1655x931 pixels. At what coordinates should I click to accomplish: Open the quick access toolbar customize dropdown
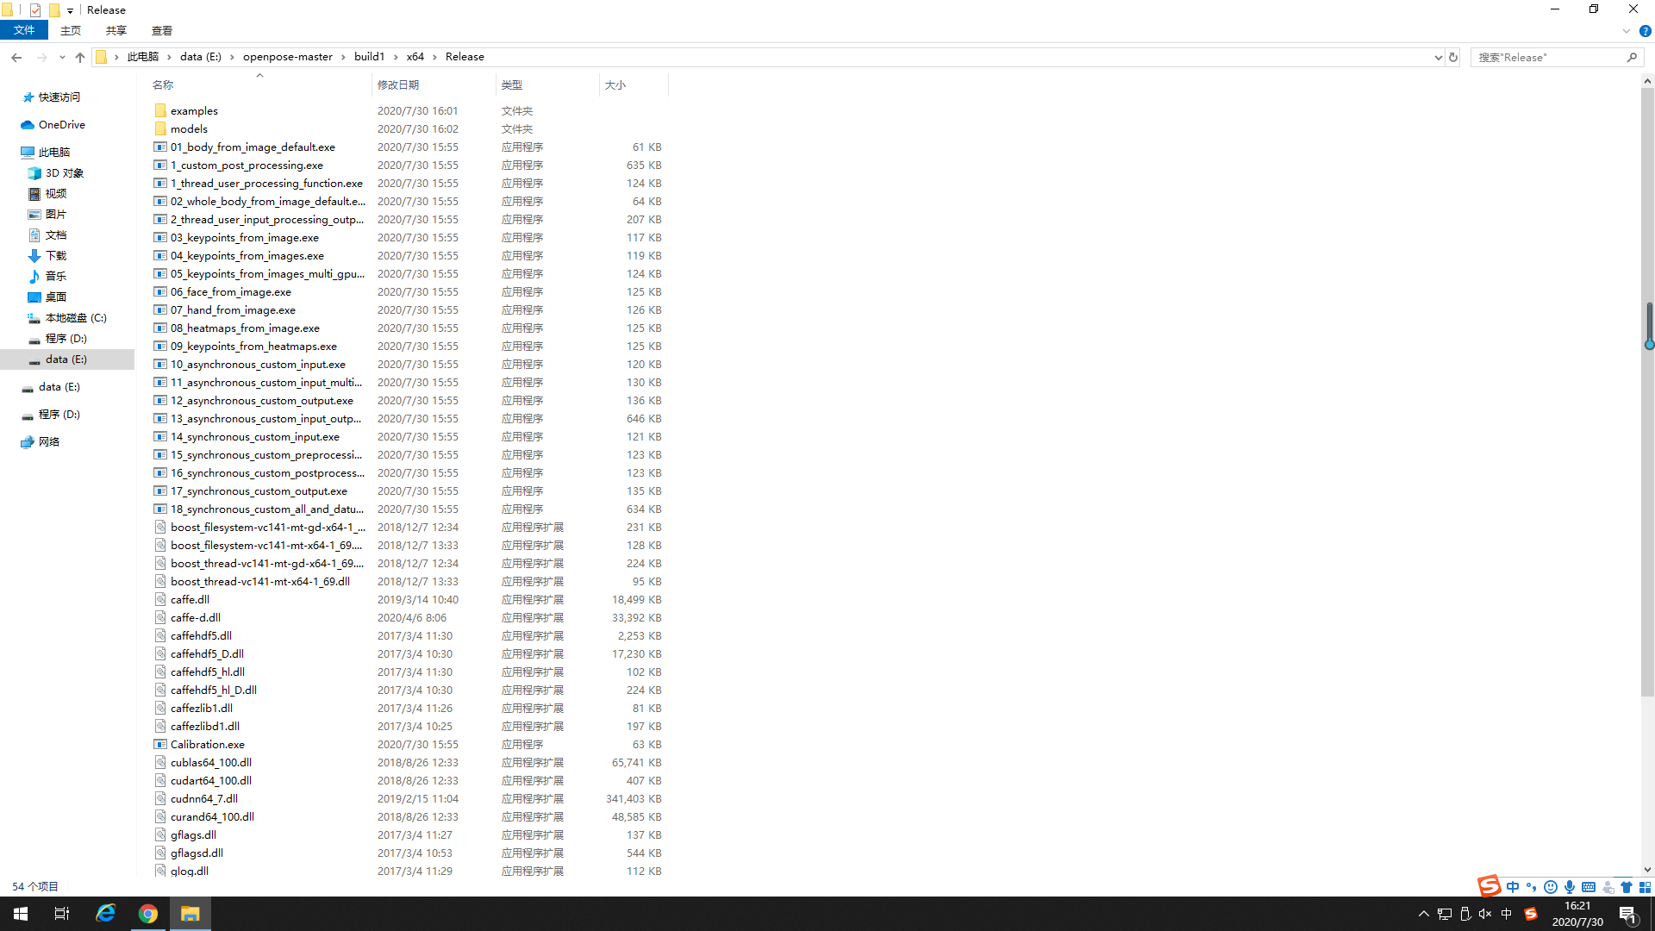pos(70,9)
